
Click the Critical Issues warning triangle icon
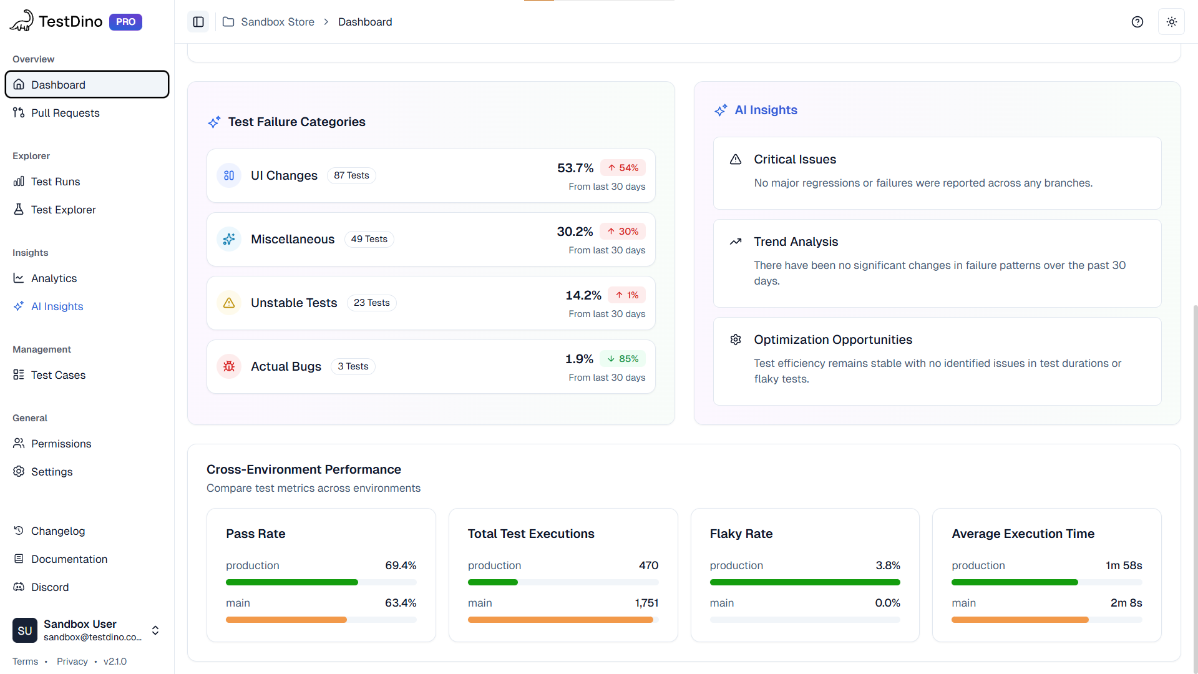[736, 159]
